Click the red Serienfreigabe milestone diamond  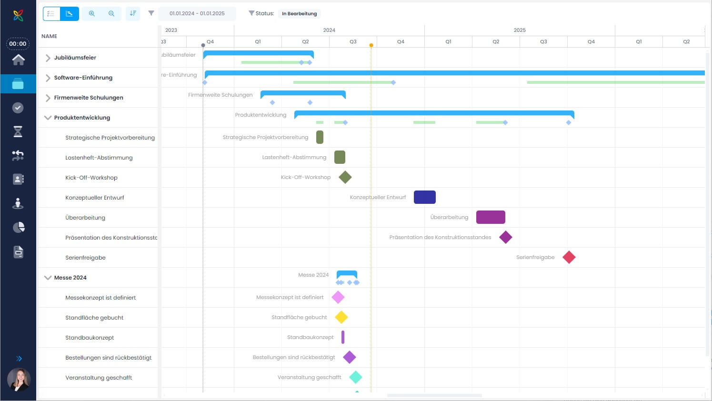coord(569,257)
